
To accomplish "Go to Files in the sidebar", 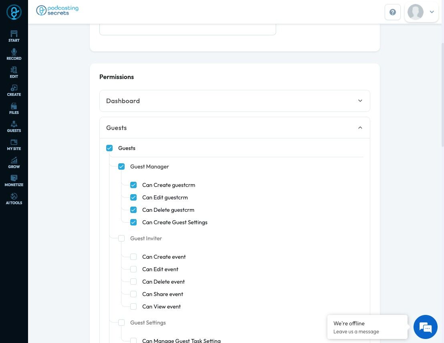I will 14,108.
